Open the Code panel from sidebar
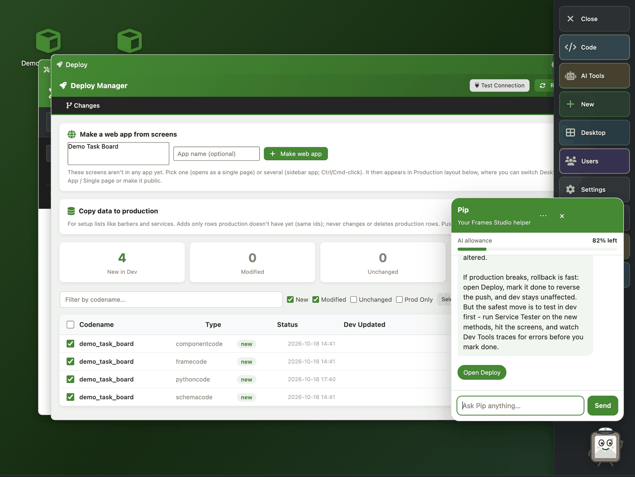This screenshot has height=477, width=635. click(594, 47)
